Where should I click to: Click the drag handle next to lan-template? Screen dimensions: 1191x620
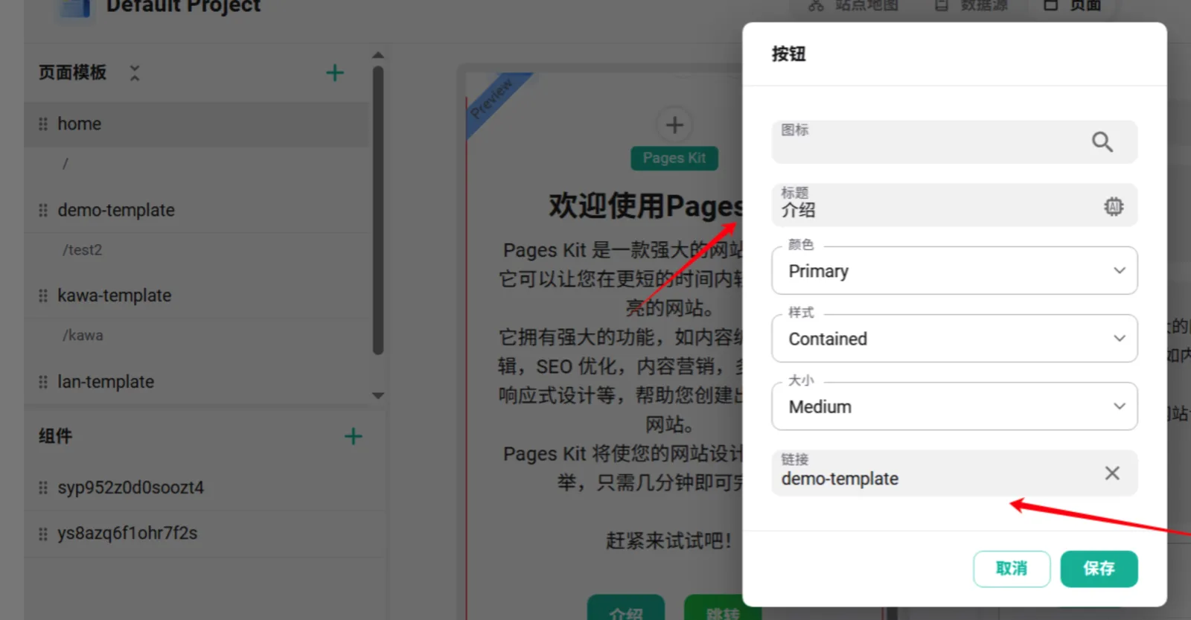pyautogui.click(x=43, y=382)
